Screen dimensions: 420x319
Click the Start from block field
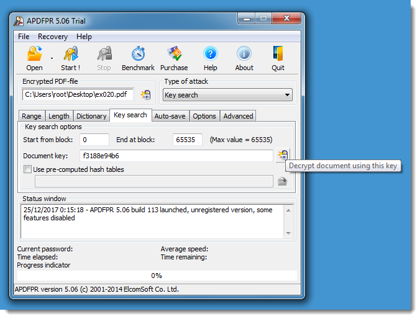point(94,140)
